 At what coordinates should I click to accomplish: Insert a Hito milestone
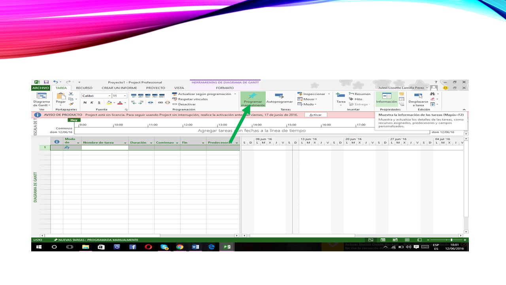click(x=355, y=99)
